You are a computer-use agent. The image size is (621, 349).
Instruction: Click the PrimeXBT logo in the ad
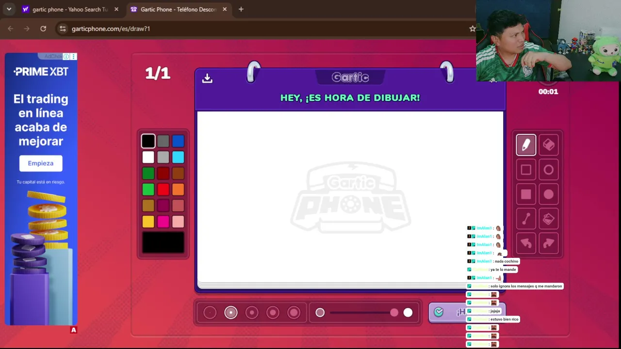(41, 72)
